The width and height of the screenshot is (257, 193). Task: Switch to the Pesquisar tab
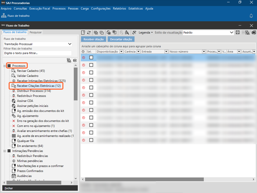tap(35, 32)
